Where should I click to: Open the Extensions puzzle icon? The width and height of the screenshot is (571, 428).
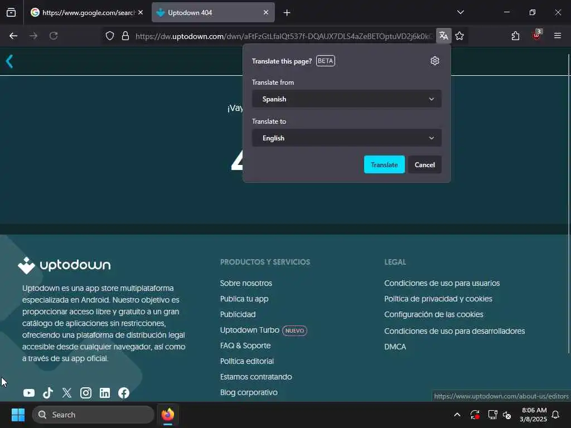[x=515, y=36]
